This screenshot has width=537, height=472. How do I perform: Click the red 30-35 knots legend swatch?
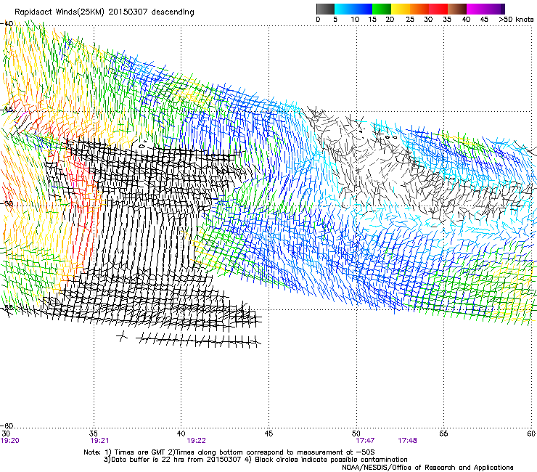tap(438, 9)
